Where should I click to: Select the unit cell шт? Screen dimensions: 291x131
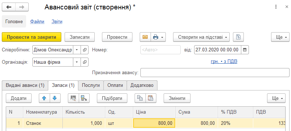pos(119,123)
